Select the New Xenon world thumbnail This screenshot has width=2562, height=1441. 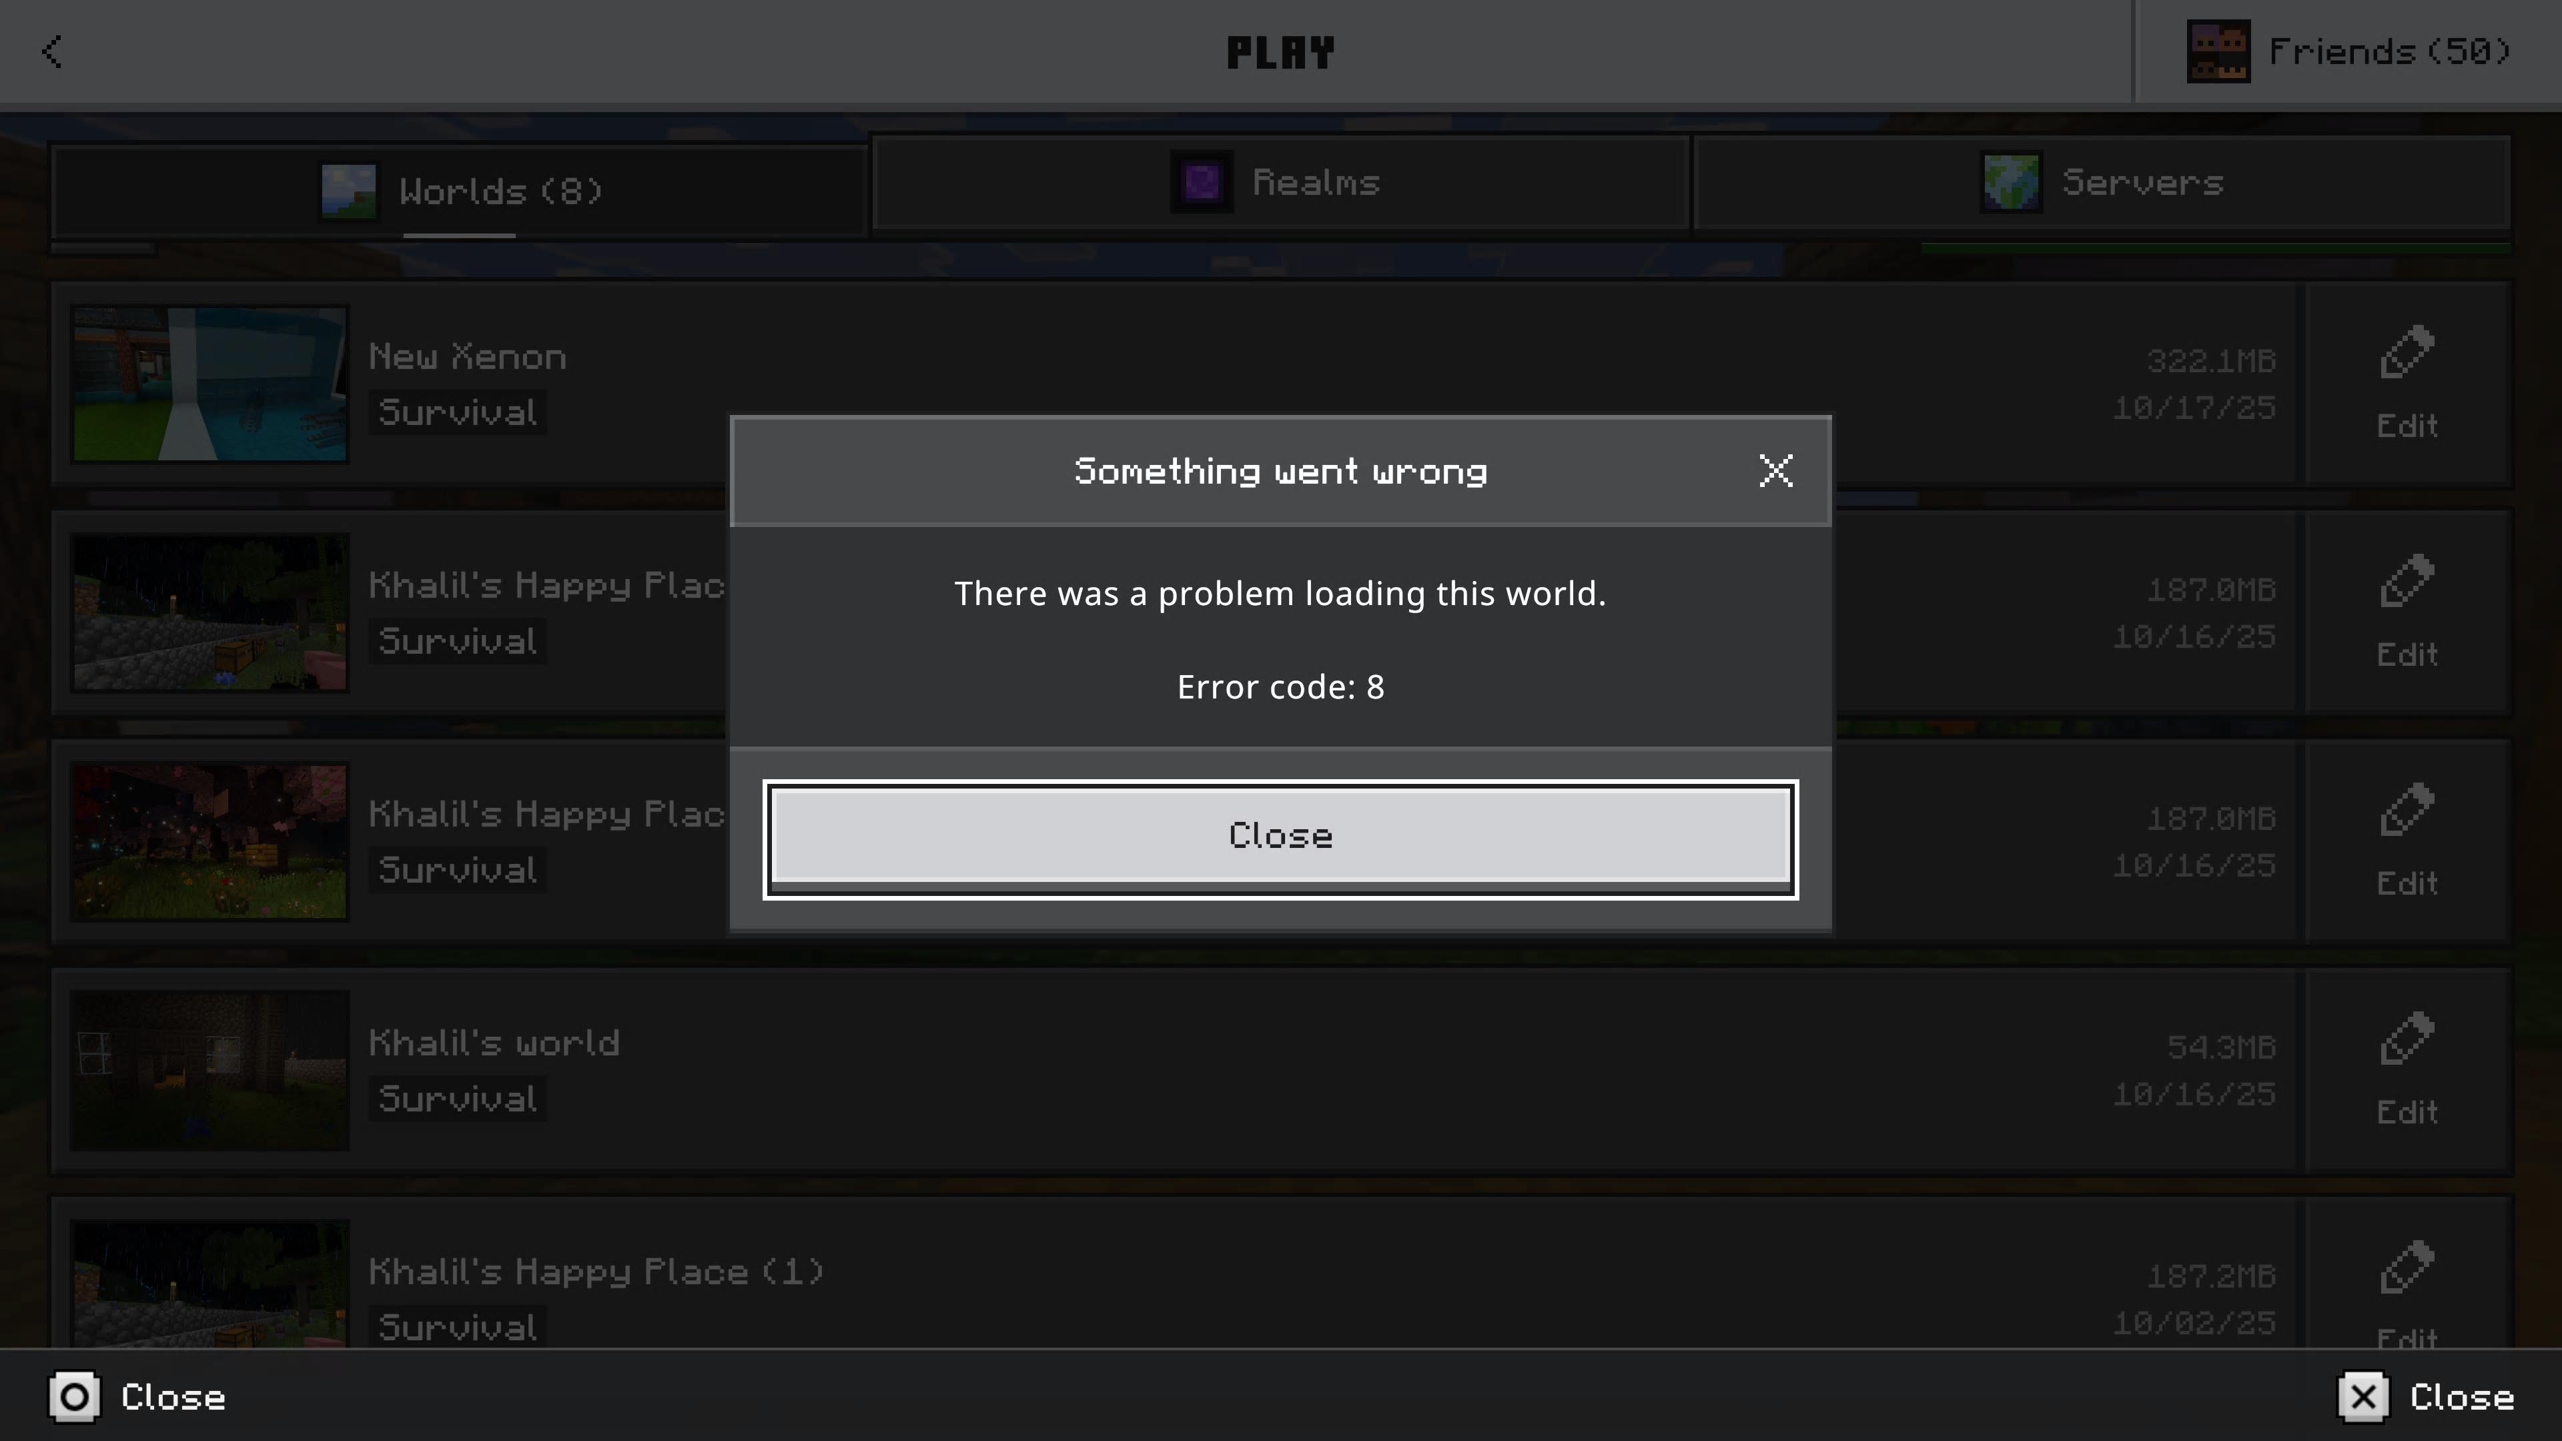[210, 384]
